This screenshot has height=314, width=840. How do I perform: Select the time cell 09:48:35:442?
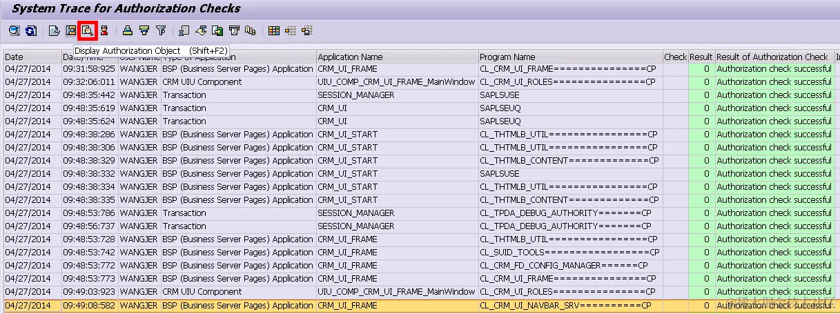tap(90, 95)
